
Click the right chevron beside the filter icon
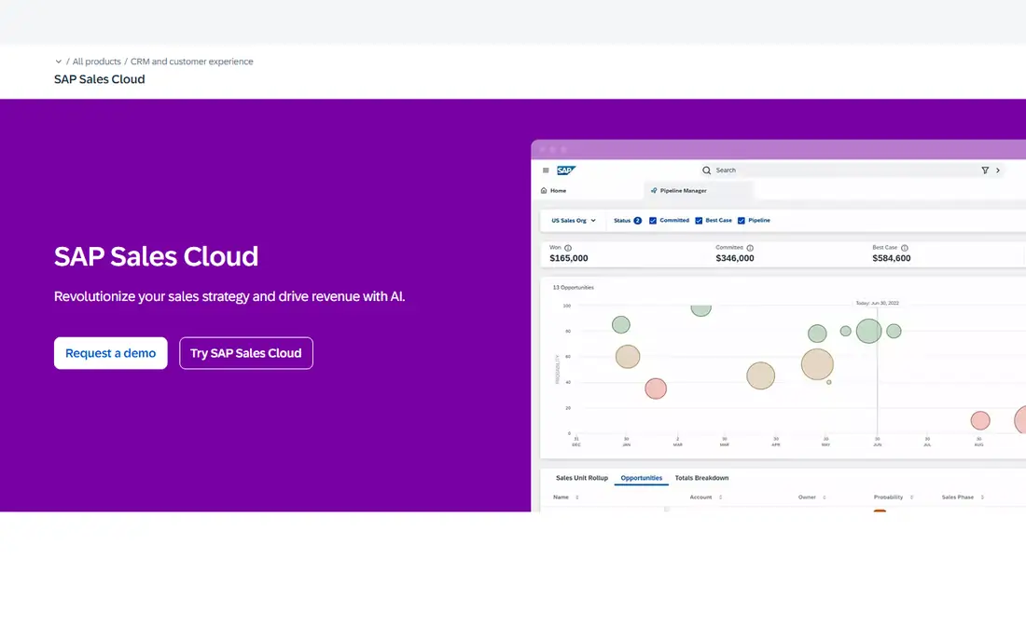[x=998, y=170]
